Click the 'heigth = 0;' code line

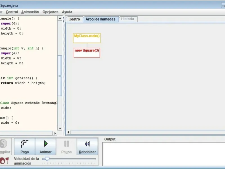point(12,34)
